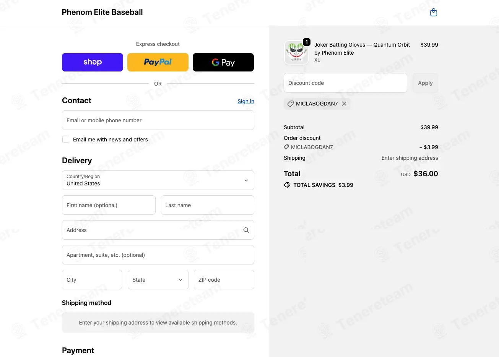Click the address search magnifier icon
The image size is (499, 357).
[246, 230]
